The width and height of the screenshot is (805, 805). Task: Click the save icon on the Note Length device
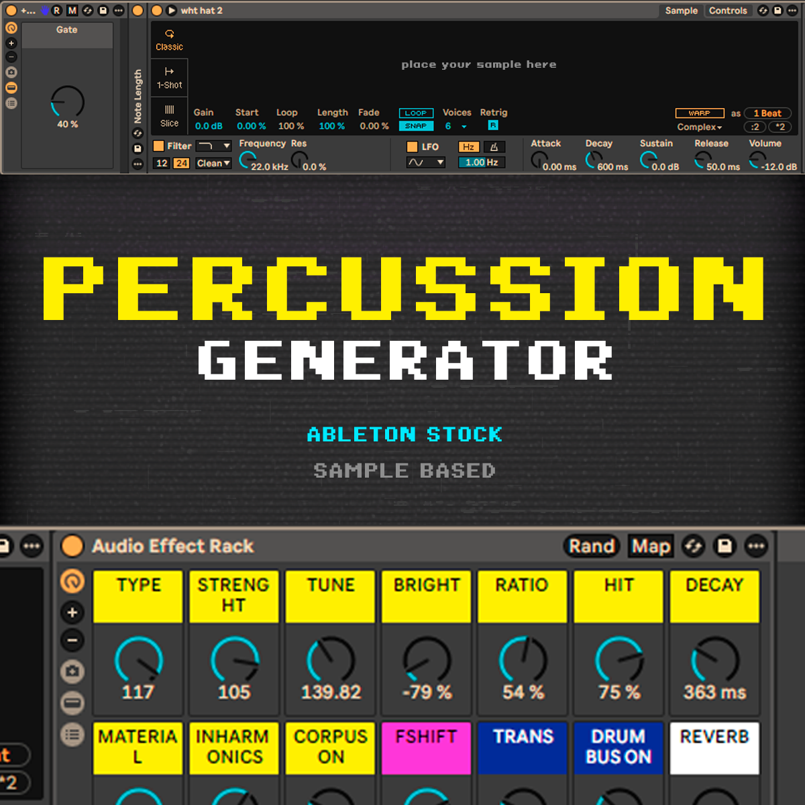tap(138, 149)
